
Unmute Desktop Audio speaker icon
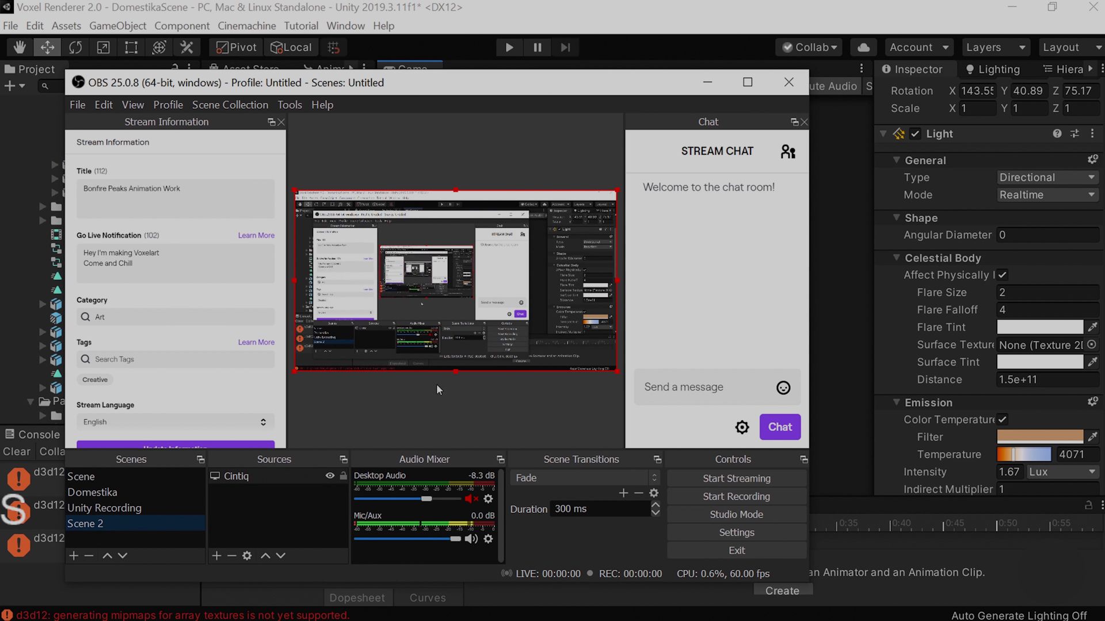click(471, 499)
